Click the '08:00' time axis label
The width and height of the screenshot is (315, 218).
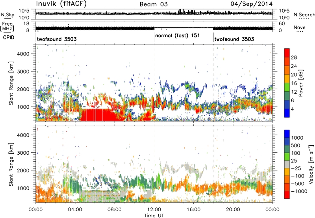click(x=115, y=210)
